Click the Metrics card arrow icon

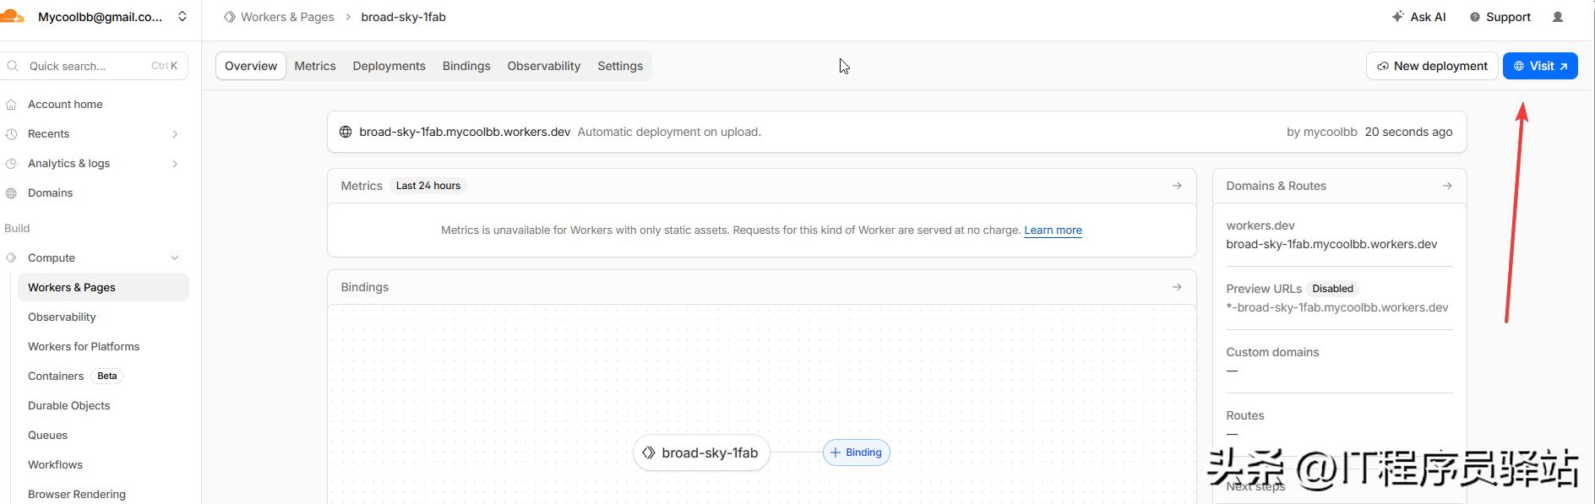click(1177, 186)
